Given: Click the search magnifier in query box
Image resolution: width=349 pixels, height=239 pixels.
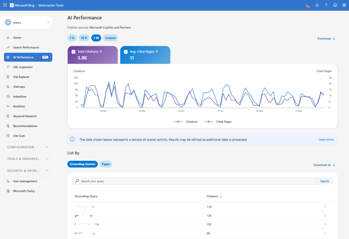Looking at the screenshot, I should coord(77,181).
